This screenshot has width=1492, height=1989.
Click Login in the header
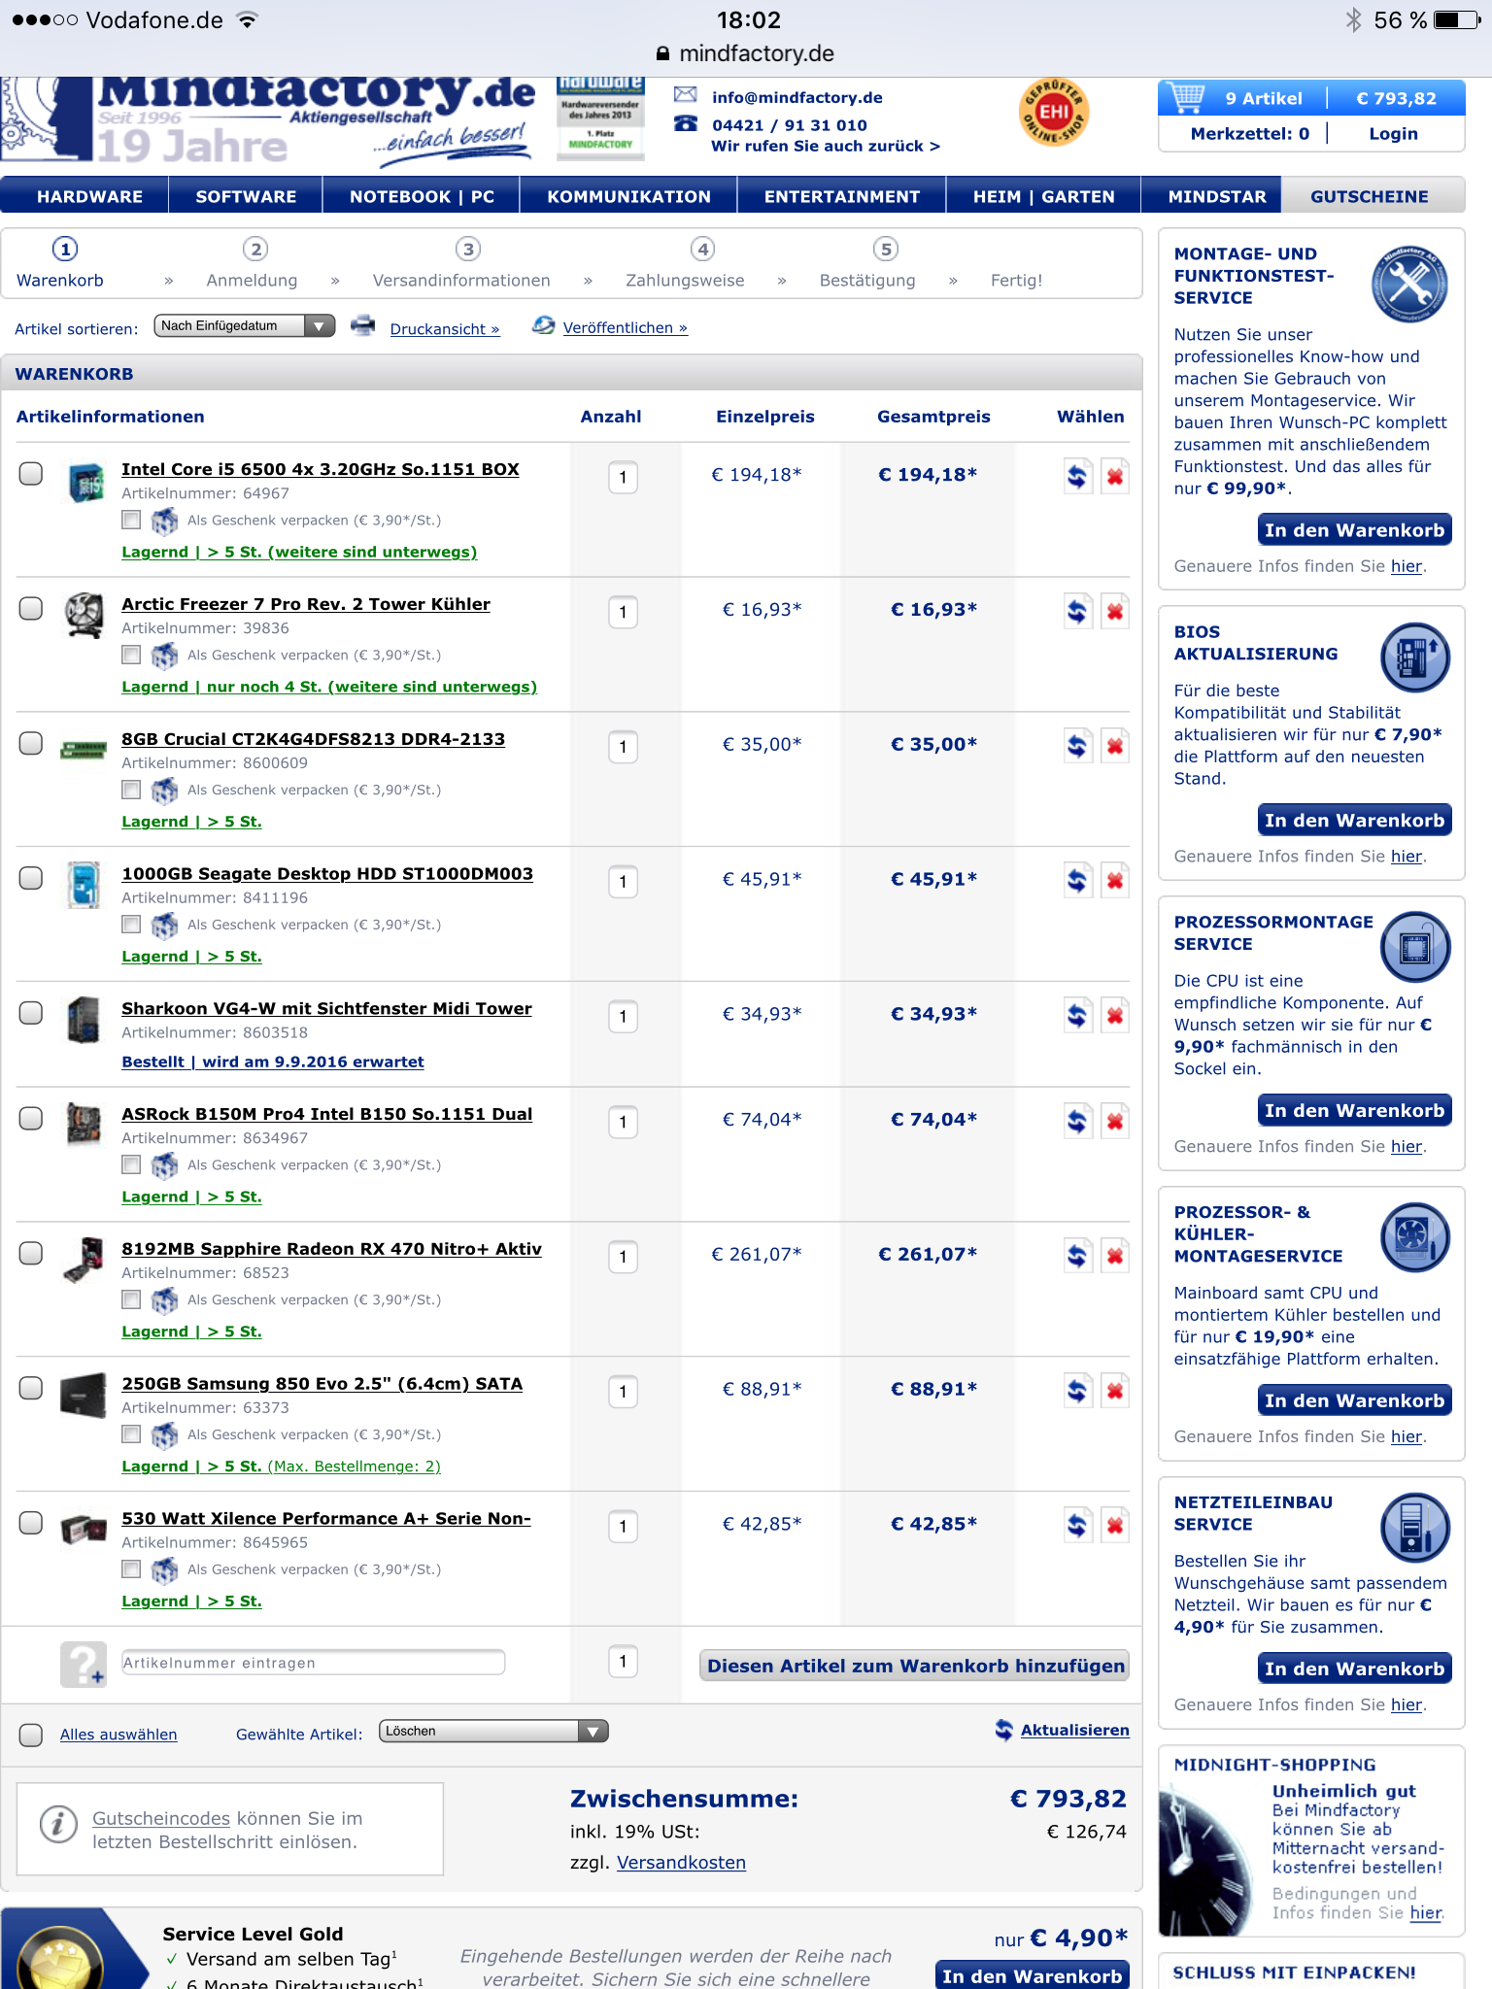coord(1393,134)
